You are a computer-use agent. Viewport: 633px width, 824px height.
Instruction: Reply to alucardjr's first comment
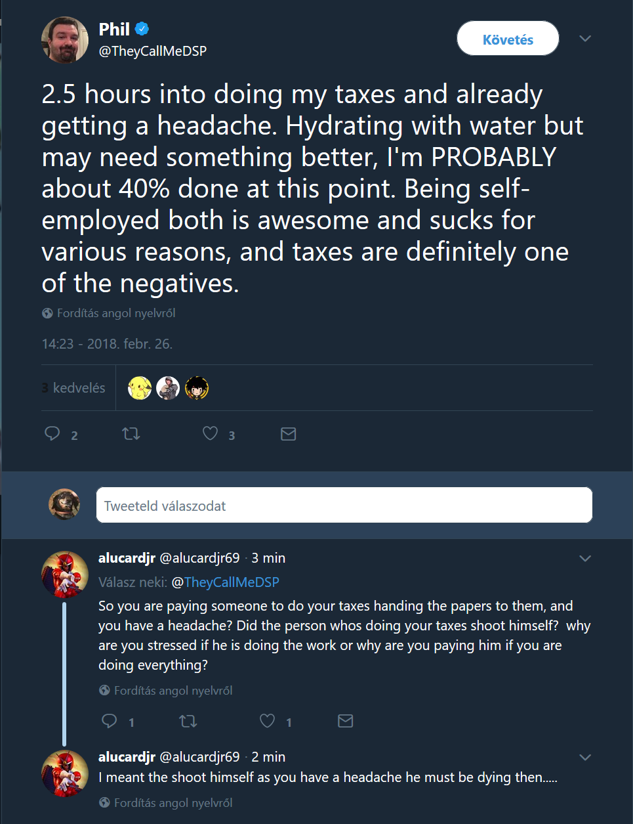click(x=110, y=721)
